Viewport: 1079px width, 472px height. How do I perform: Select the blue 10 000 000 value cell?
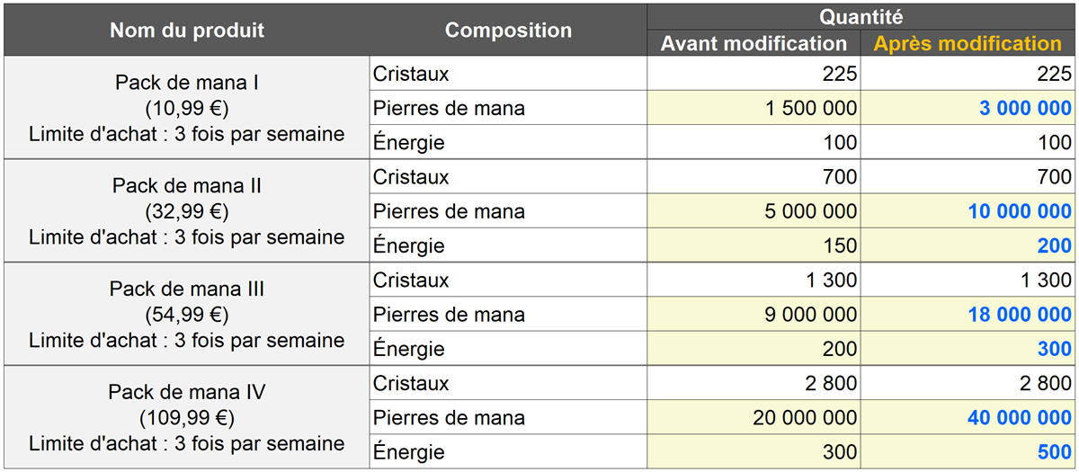point(968,212)
